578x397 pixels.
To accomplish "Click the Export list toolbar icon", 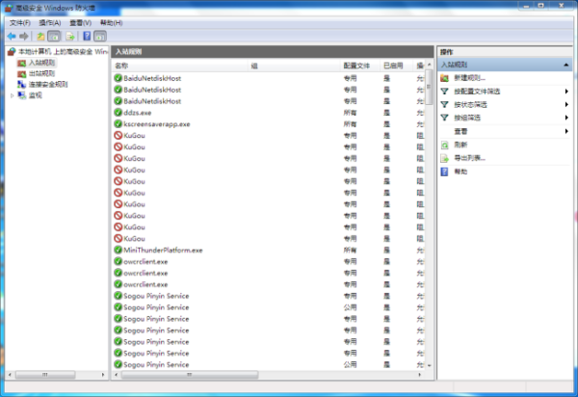I will [70, 36].
